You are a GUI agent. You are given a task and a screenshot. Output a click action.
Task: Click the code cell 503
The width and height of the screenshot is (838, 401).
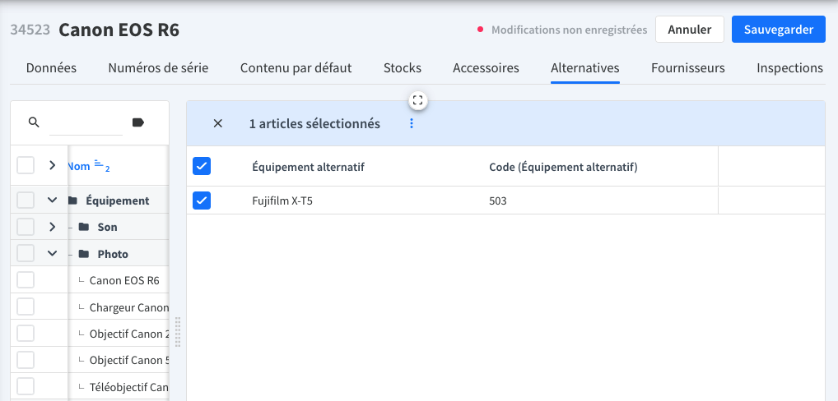(497, 201)
